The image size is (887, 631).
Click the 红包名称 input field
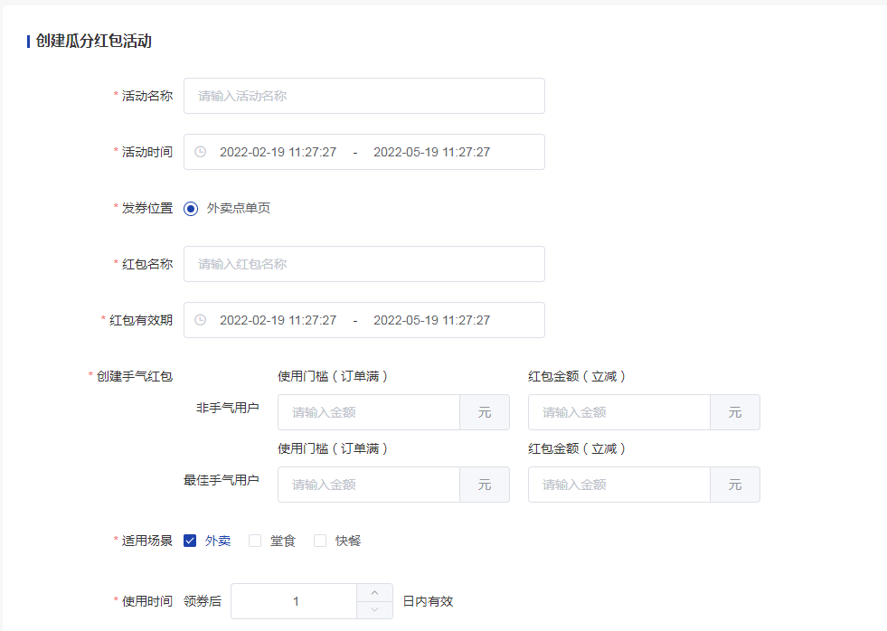click(x=363, y=263)
